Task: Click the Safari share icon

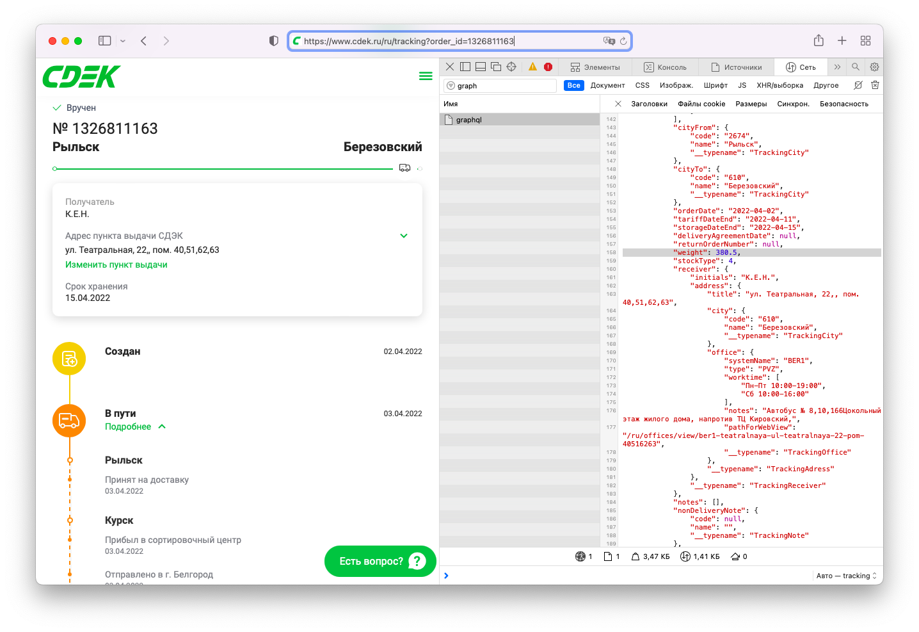Action: click(819, 41)
